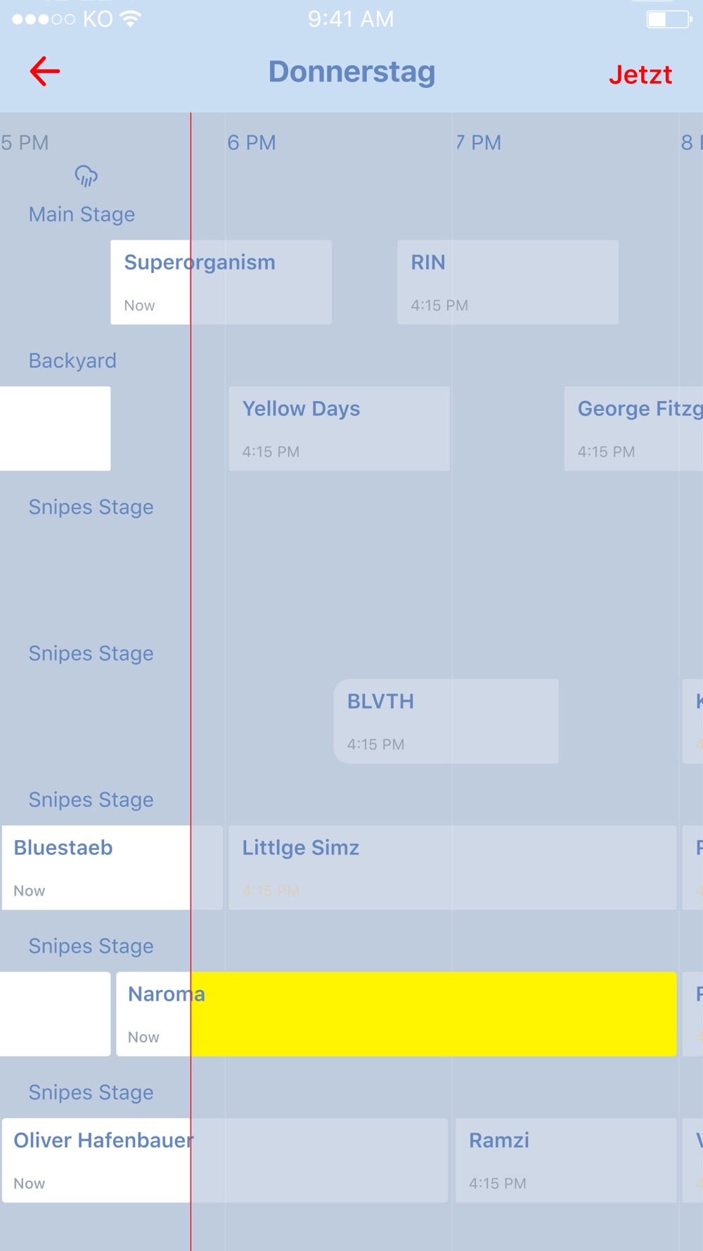Select the Ramzi performance card
The width and height of the screenshot is (703, 1251).
(566, 1160)
